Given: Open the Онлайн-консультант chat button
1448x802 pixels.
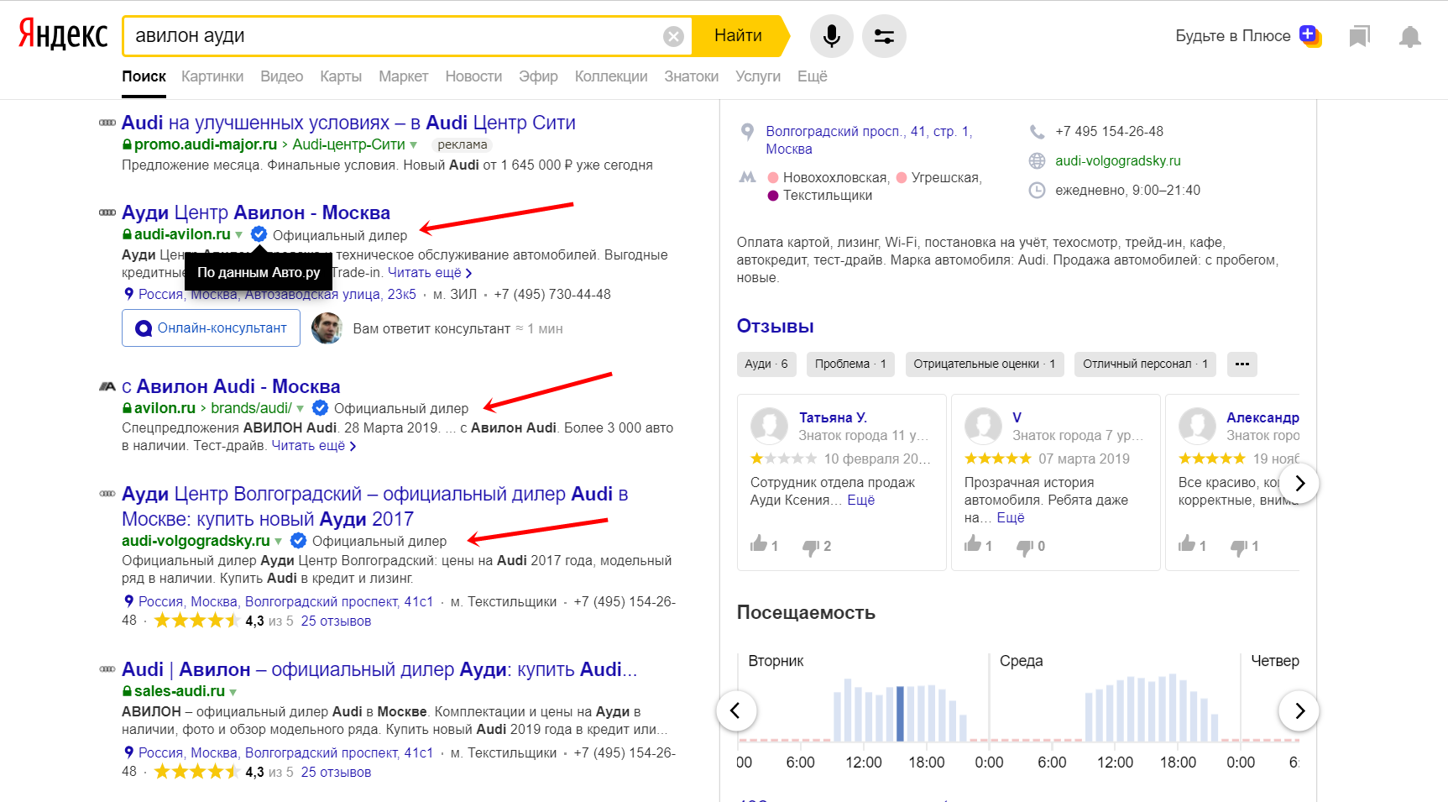Looking at the screenshot, I should 211,328.
